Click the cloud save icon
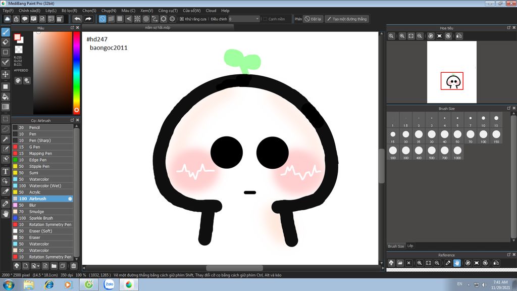517x291 pixels. click(7, 19)
